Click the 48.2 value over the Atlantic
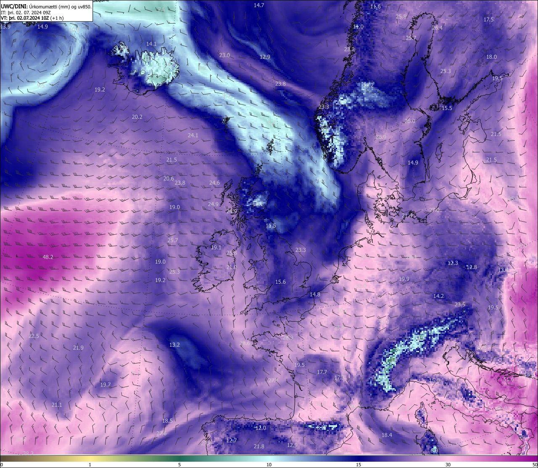The height and width of the screenshot is (468, 538). point(48,257)
